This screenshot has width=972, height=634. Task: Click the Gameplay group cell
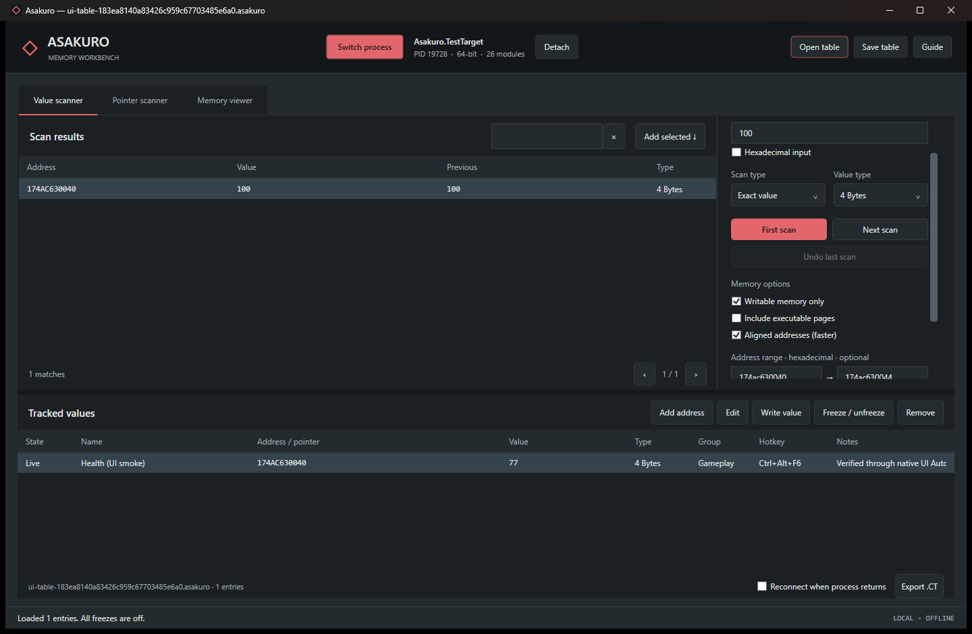coord(715,463)
